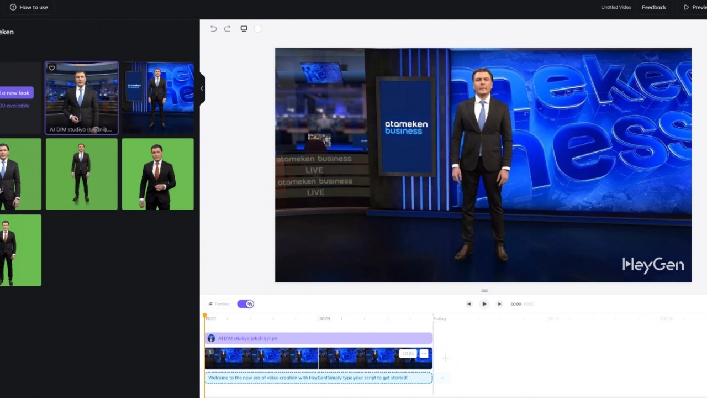The width and height of the screenshot is (707, 398).
Task: Select the AI DIM studiya (srednii) look thumbnail
Action: pyautogui.click(x=82, y=98)
